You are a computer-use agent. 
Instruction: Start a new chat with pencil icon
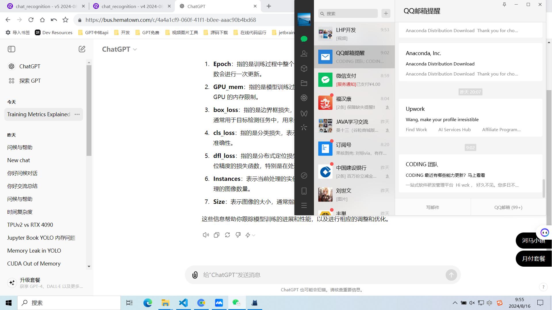pyautogui.click(x=82, y=49)
